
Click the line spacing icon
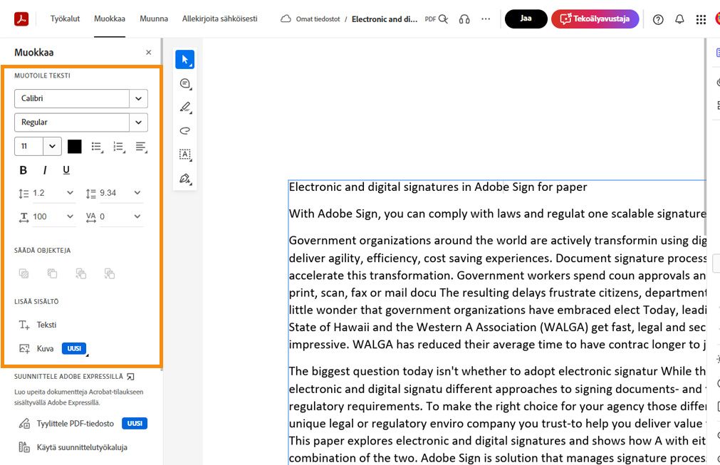pos(24,194)
